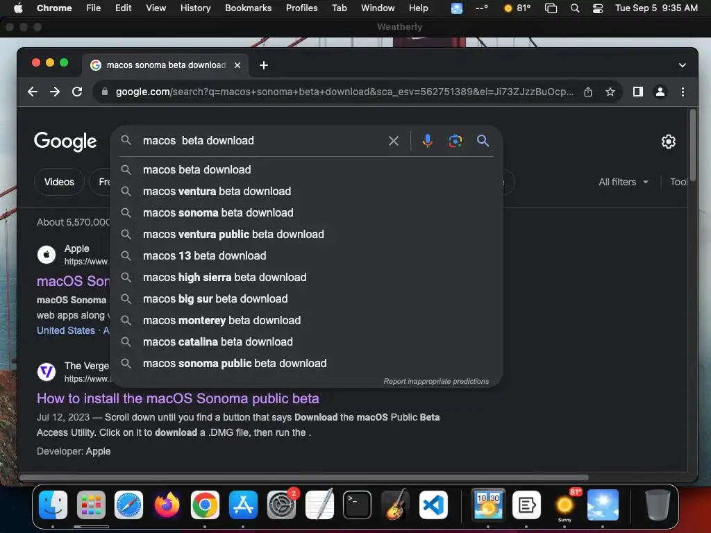The height and width of the screenshot is (533, 711).
Task: Start voice search with microphone
Action: 427,141
